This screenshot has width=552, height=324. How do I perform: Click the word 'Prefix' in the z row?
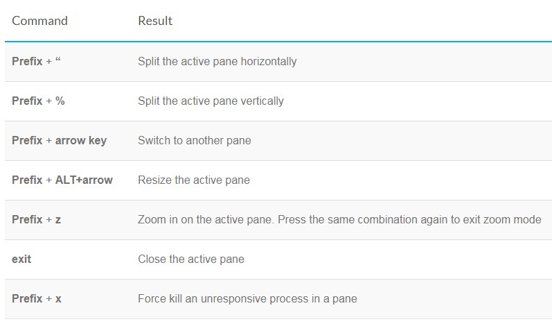point(27,219)
